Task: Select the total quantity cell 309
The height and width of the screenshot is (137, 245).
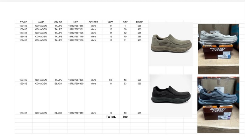Action: coord(125,117)
